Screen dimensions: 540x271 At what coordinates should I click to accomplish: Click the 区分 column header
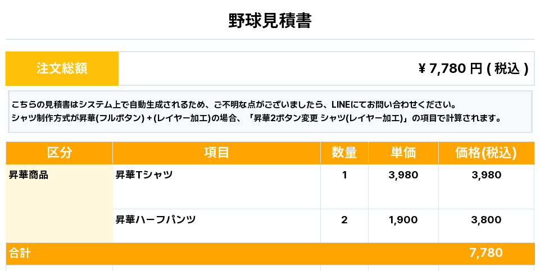pyautogui.click(x=59, y=153)
